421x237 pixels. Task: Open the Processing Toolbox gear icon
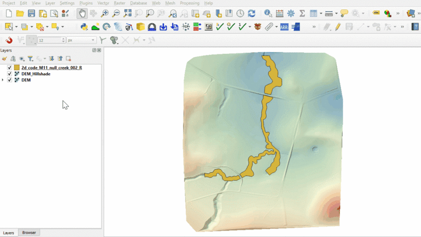pos(290,13)
